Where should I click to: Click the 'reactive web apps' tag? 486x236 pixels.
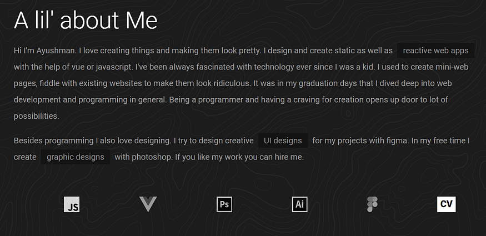click(436, 51)
